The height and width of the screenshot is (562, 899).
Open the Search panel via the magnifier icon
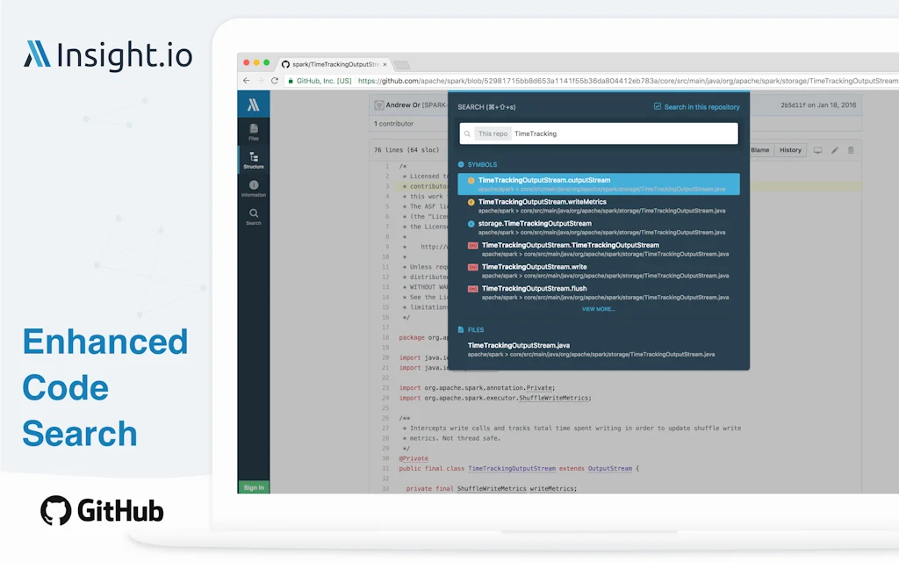[253, 213]
